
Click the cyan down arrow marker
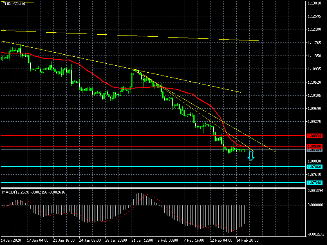click(x=251, y=156)
